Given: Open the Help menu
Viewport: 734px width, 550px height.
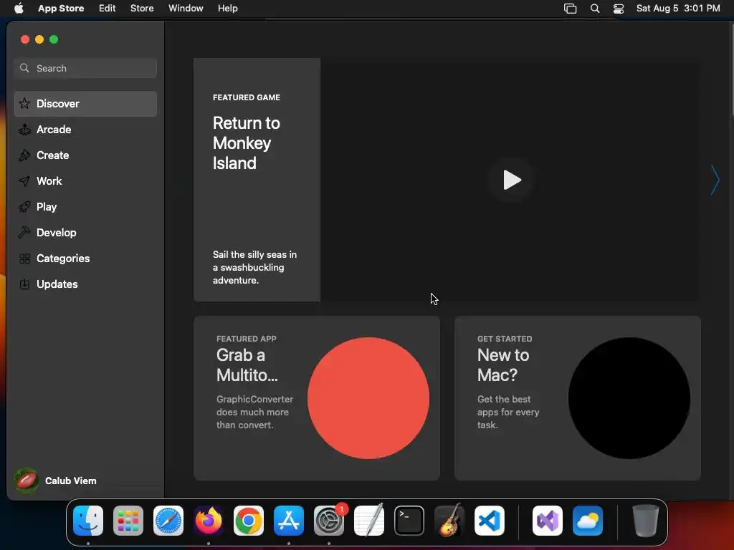Looking at the screenshot, I should pyautogui.click(x=227, y=9).
